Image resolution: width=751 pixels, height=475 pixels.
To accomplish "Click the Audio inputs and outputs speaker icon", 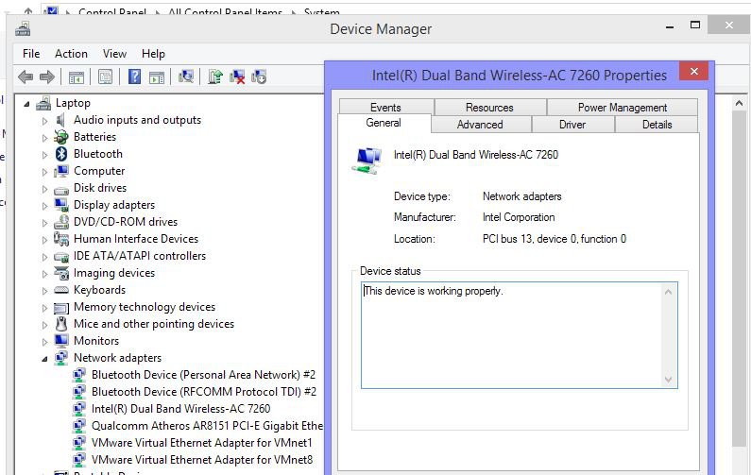I will (x=60, y=120).
